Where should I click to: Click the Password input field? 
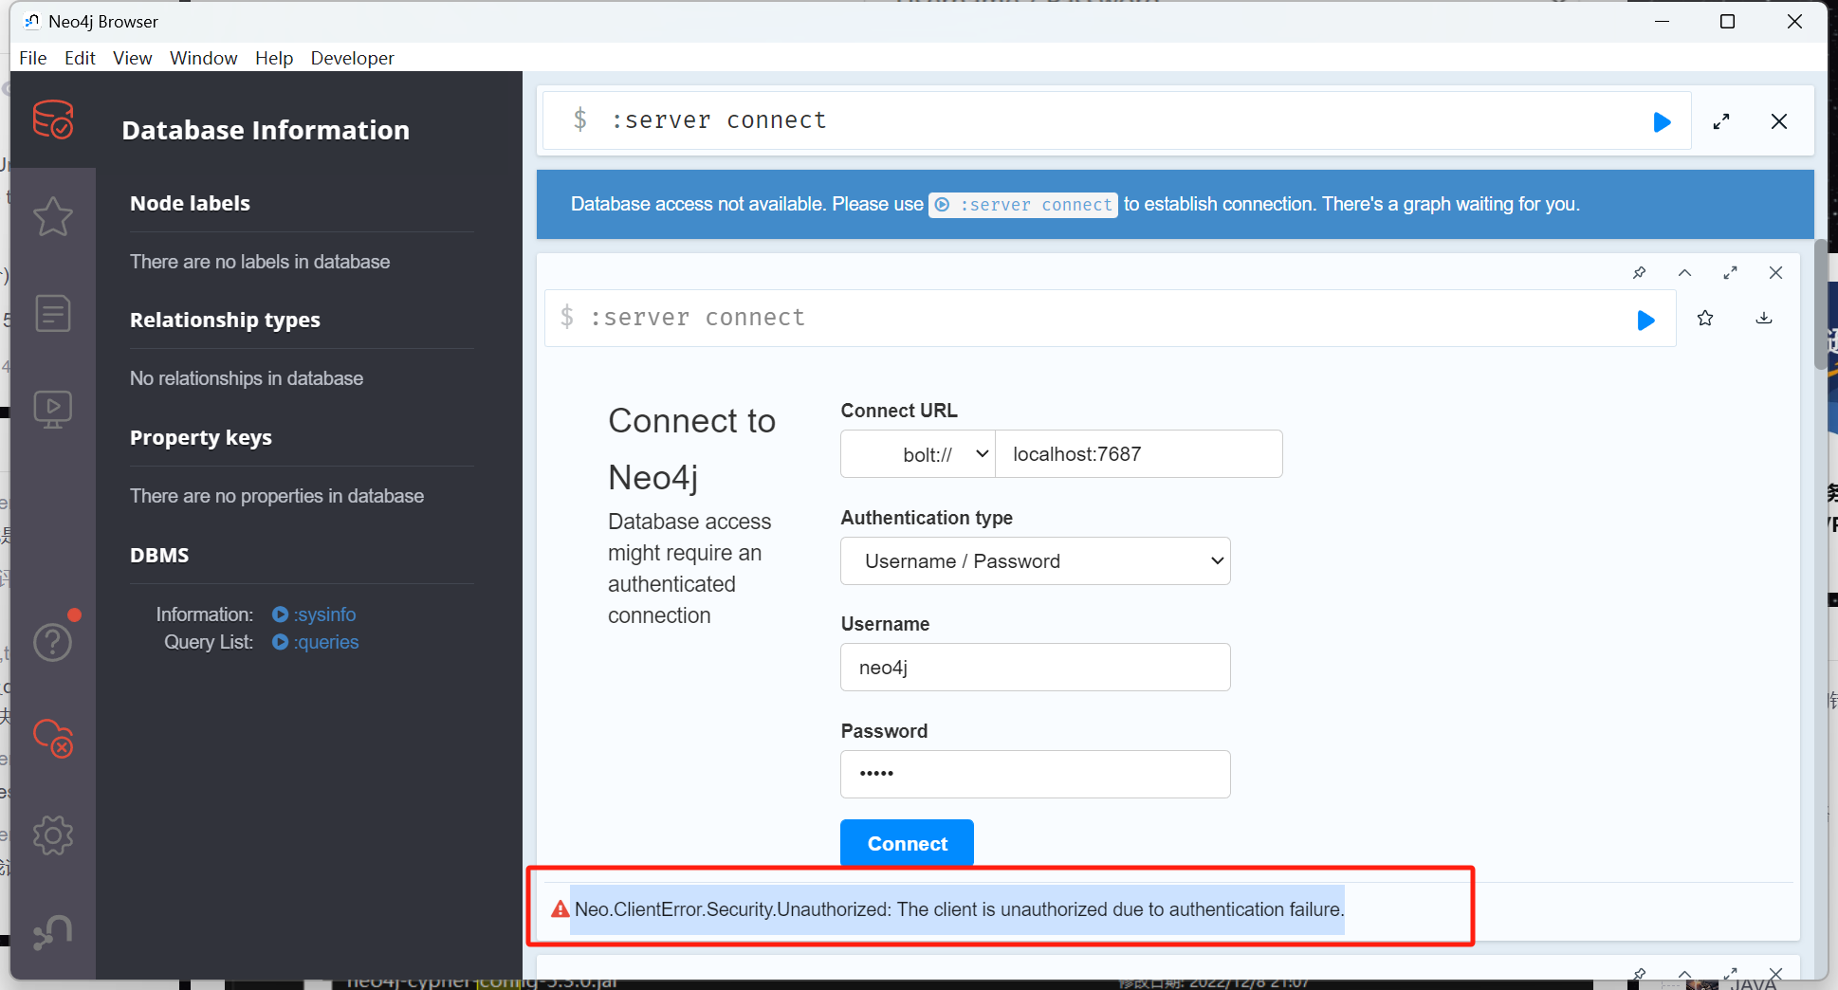click(1036, 775)
